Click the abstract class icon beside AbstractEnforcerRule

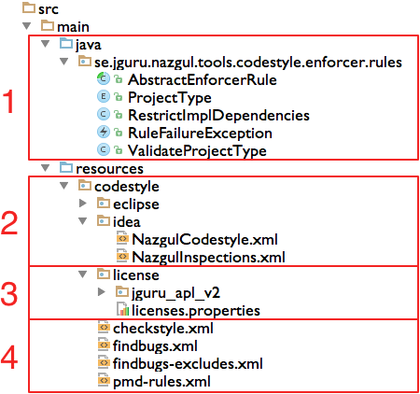[x=104, y=78]
